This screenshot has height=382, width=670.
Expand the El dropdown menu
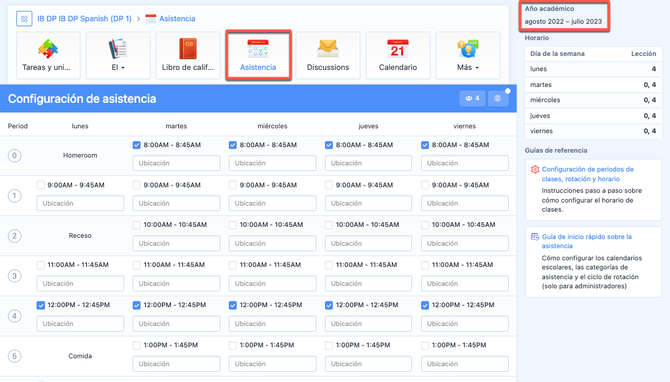point(118,68)
